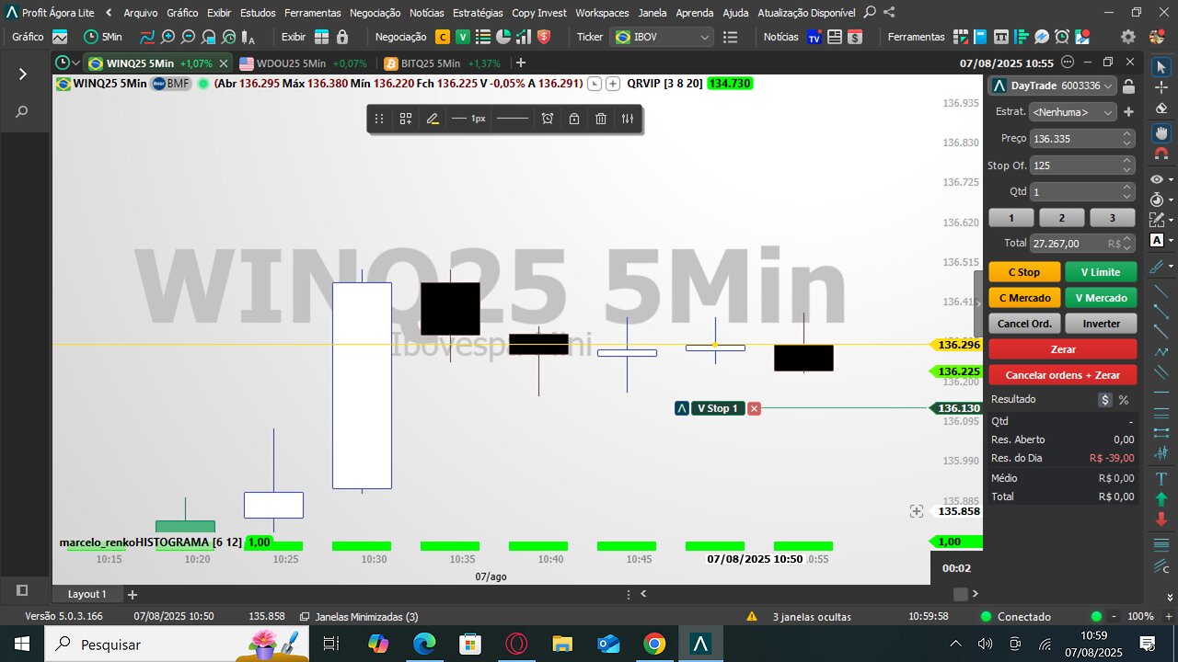Open the red calendar dollar icon

[x=855, y=37]
